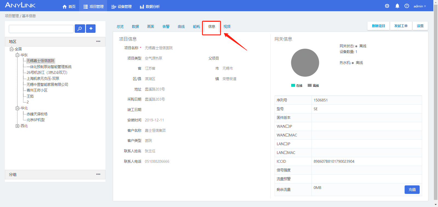438x207 pixels.
Task: Click 充值 recharge button
Action: (x=412, y=189)
